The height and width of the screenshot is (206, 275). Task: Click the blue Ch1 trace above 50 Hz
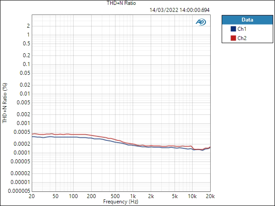coord(56,137)
